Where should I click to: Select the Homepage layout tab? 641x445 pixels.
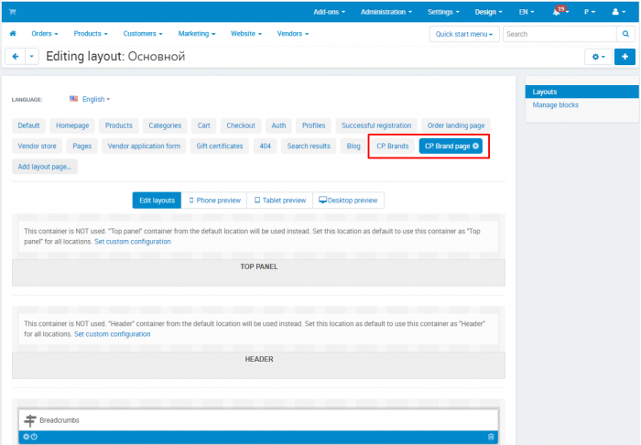72,125
